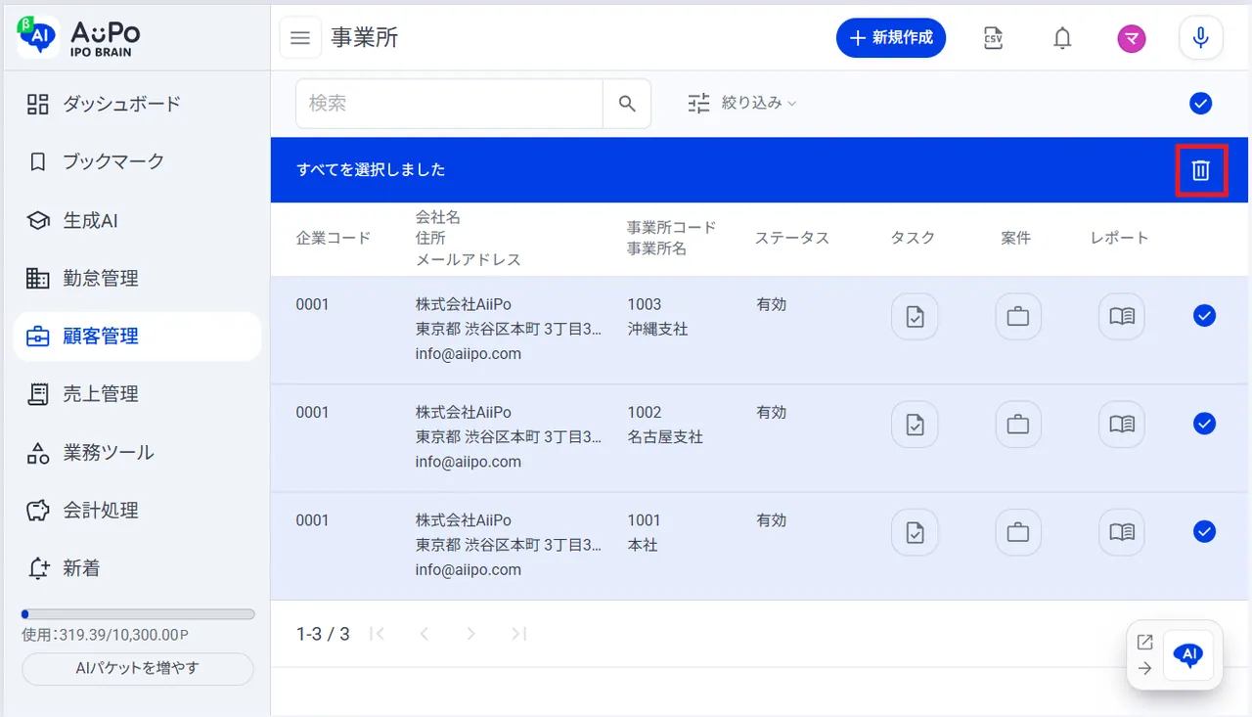
Task: Open 勤怠管理 in the sidebar
Action: [138, 279]
